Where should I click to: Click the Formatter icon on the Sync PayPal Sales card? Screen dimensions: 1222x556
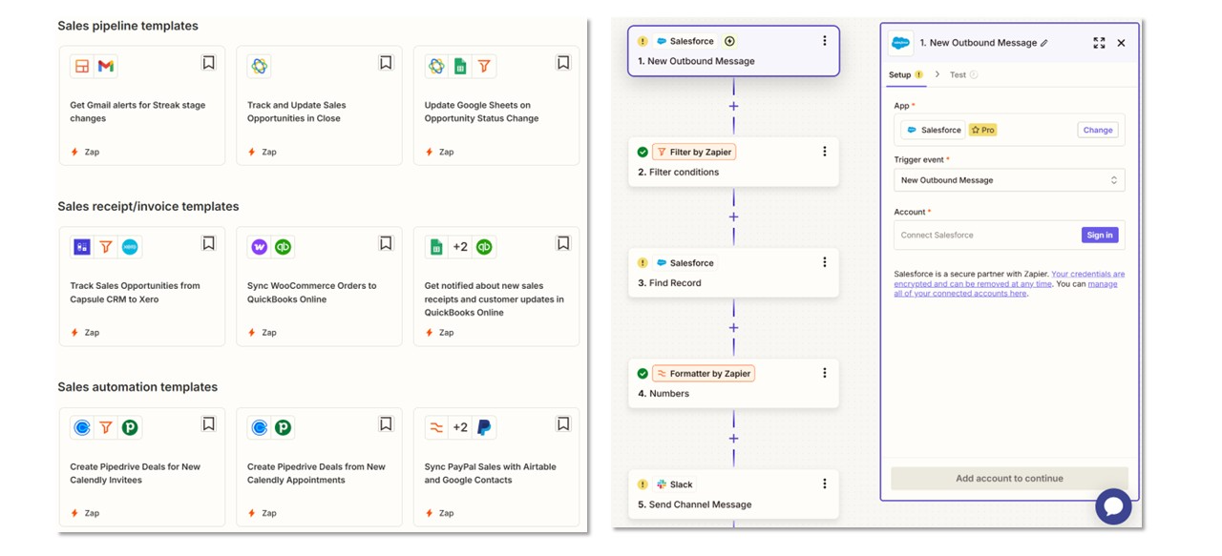[436, 427]
